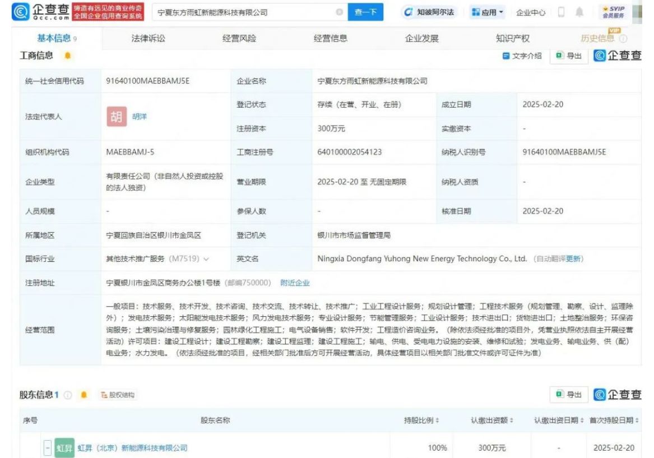Switch to the 法律诉讼 tab

[148, 38]
